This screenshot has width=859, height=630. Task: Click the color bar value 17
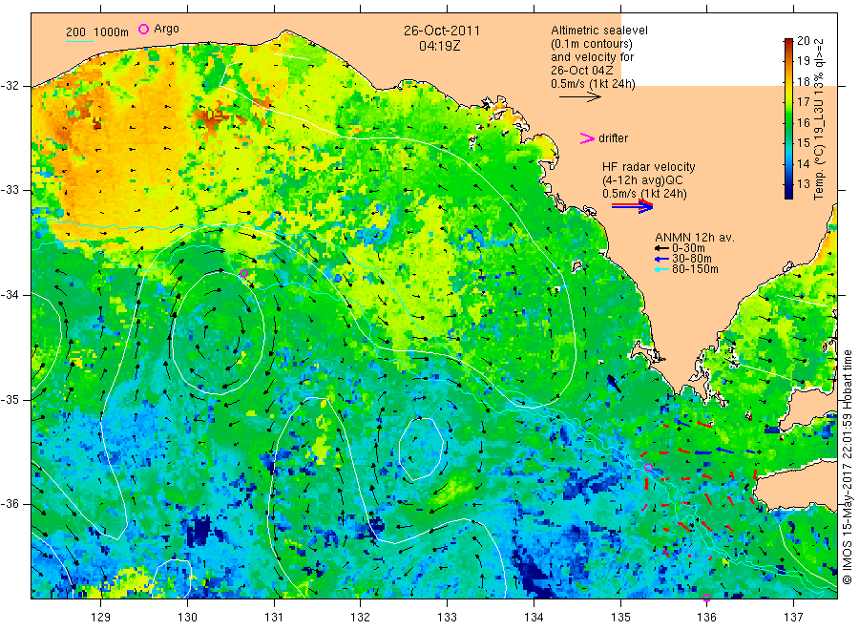coord(803,102)
